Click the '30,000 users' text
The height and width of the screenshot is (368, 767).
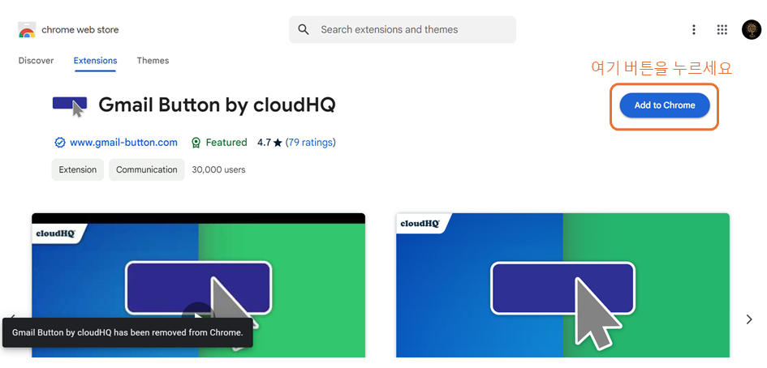[218, 170]
